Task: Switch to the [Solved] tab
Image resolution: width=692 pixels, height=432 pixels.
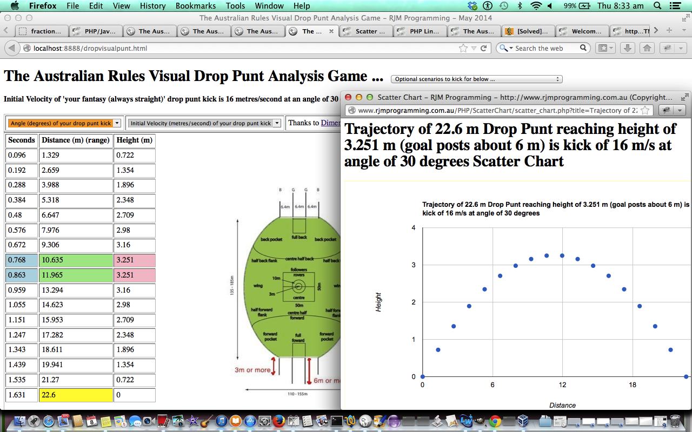Action: (x=529, y=31)
